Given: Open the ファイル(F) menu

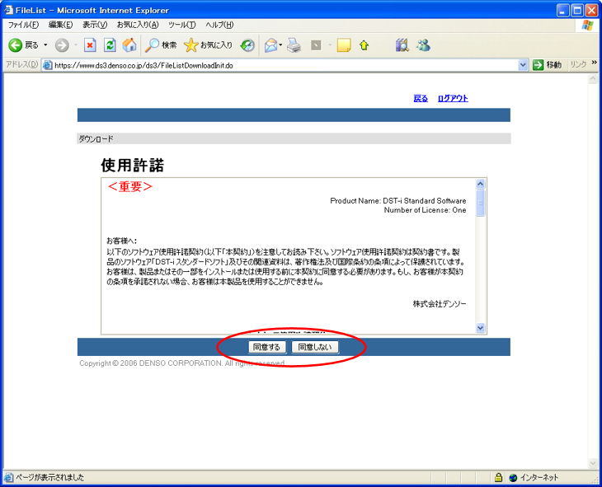Looking at the screenshot, I should [23, 25].
